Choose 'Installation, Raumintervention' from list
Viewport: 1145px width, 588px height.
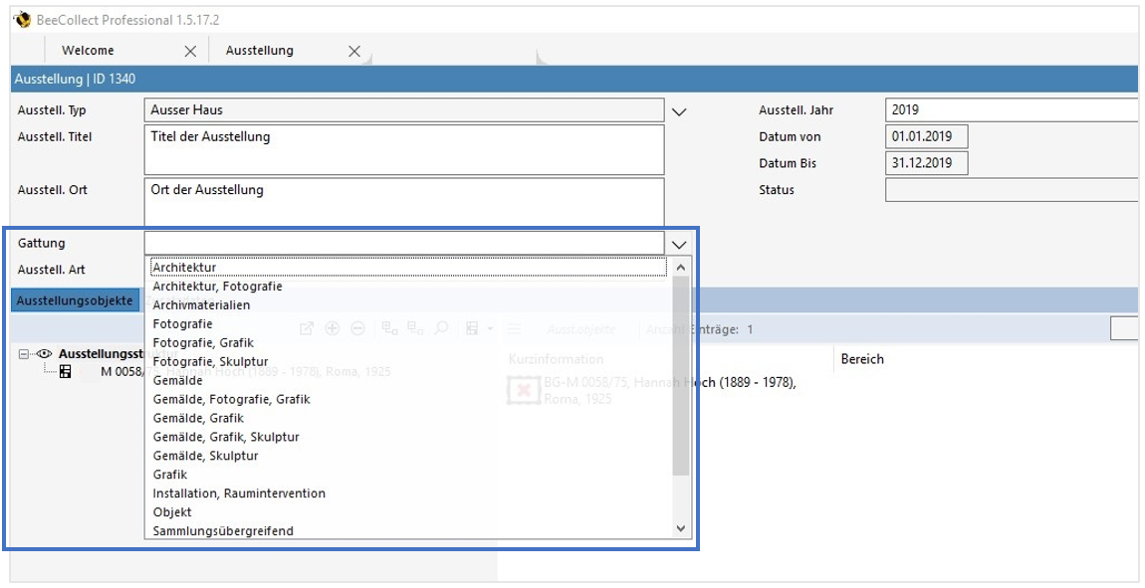(x=239, y=493)
